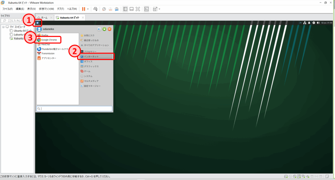Click the volume speaker icon in Xubuntu panel

[318, 23]
